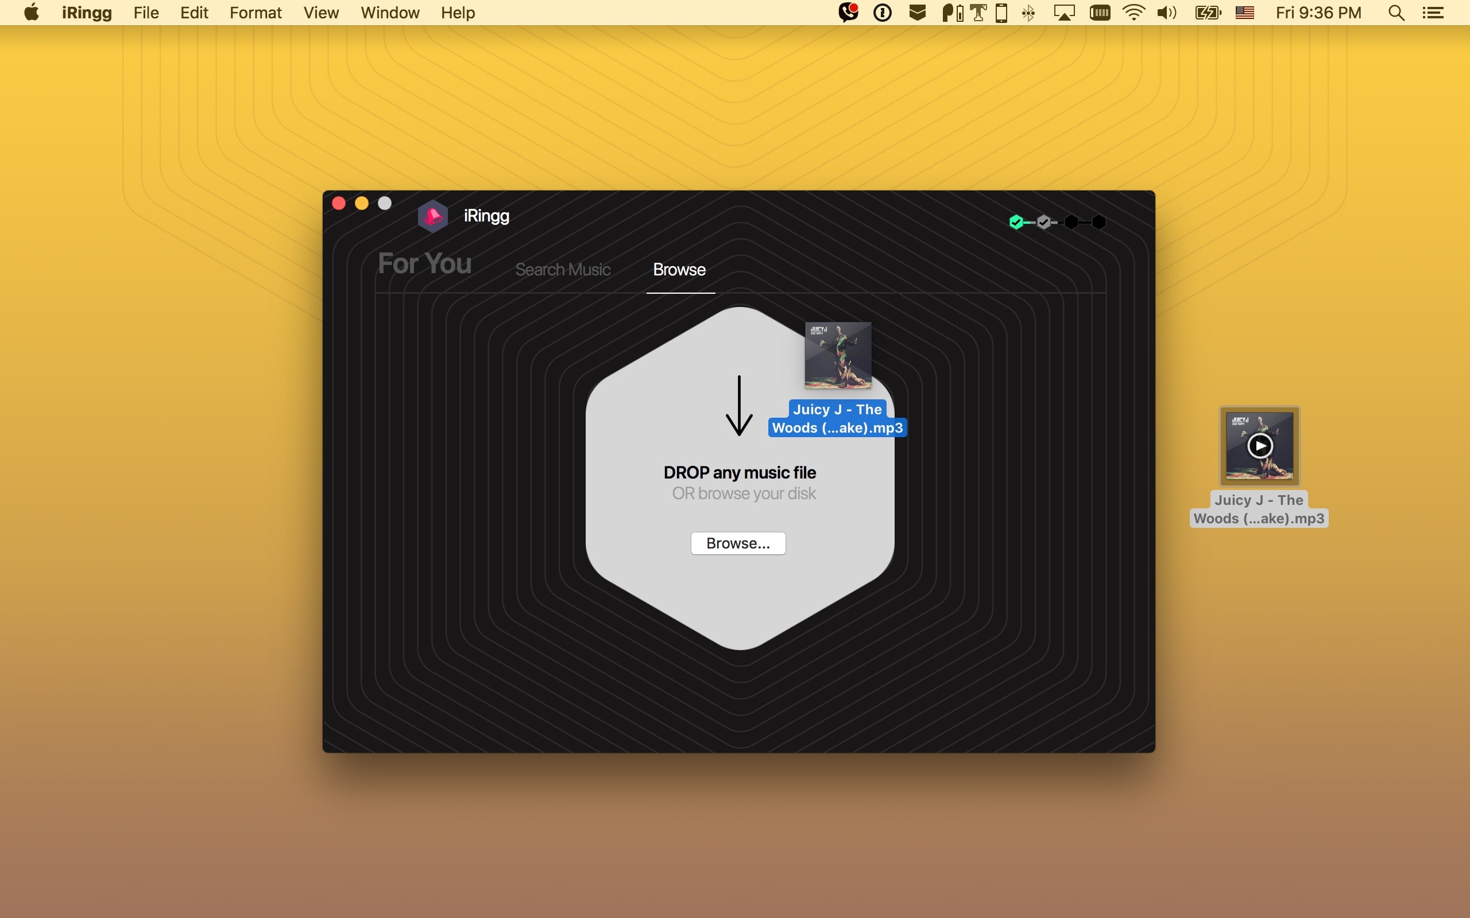Click the last black step hexagon
Image resolution: width=1470 pixels, height=918 pixels.
pos(1099,222)
